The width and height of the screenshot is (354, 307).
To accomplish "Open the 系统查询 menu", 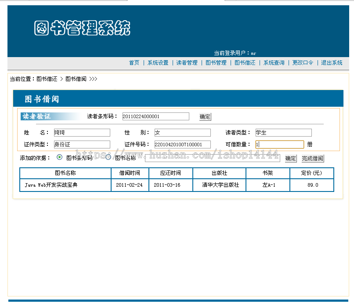I will (x=274, y=63).
